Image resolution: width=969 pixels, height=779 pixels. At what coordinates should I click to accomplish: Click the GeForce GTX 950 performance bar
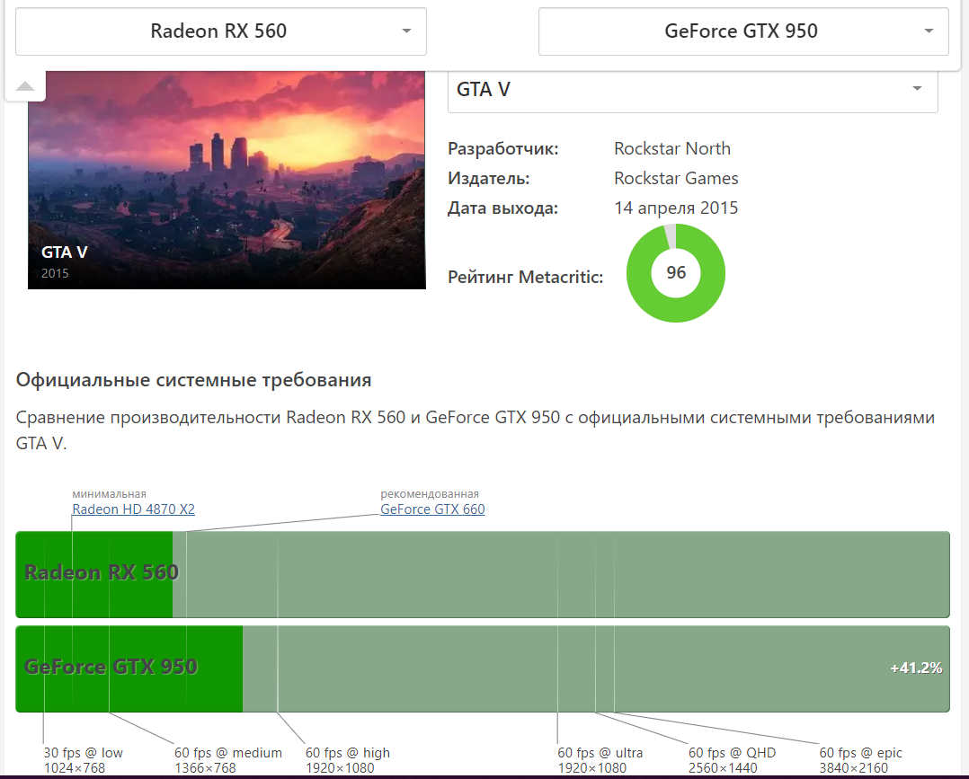point(483,669)
